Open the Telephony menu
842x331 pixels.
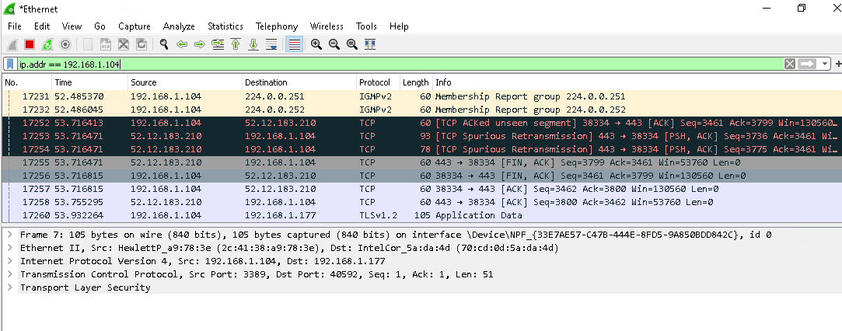point(277,26)
